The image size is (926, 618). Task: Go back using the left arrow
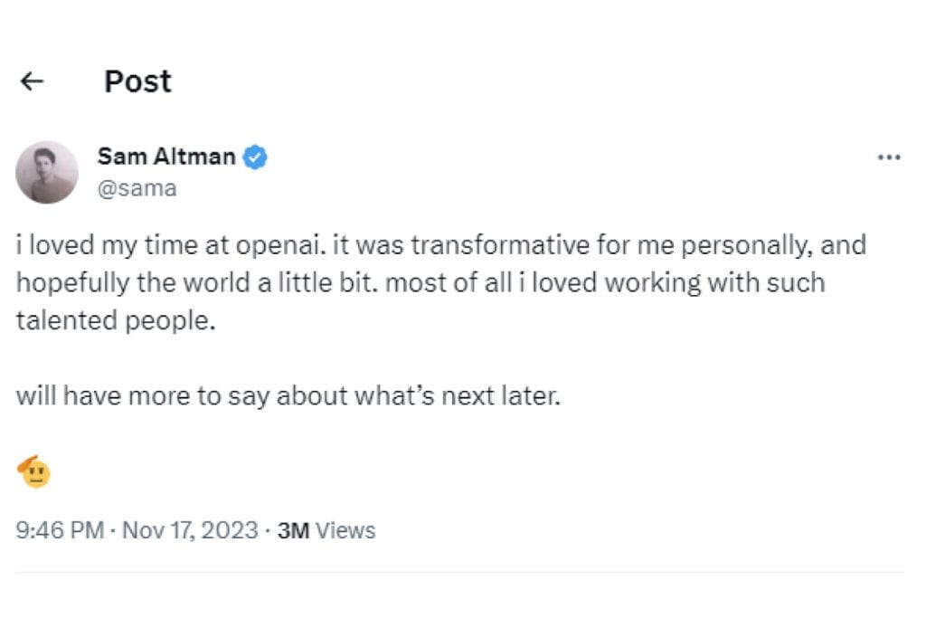(32, 81)
